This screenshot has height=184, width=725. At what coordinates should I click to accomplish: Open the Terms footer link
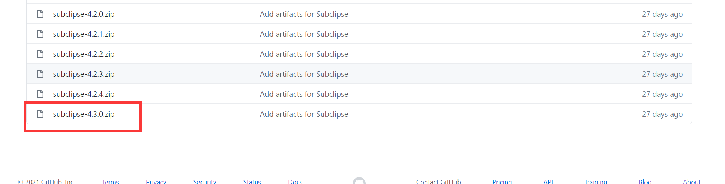tap(110, 181)
